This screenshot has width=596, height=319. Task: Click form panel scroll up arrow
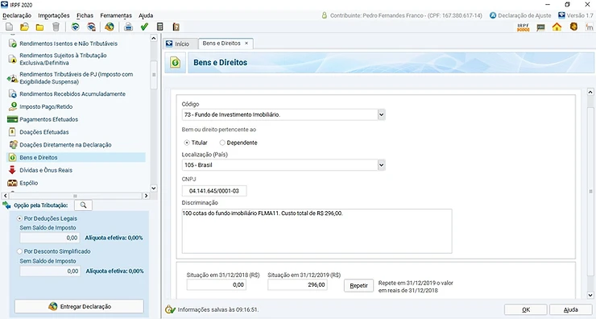(590, 92)
